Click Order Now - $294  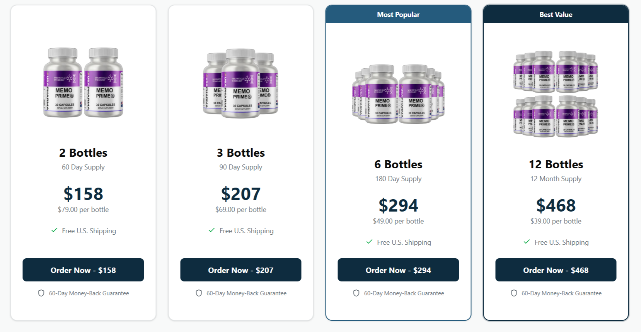398,270
